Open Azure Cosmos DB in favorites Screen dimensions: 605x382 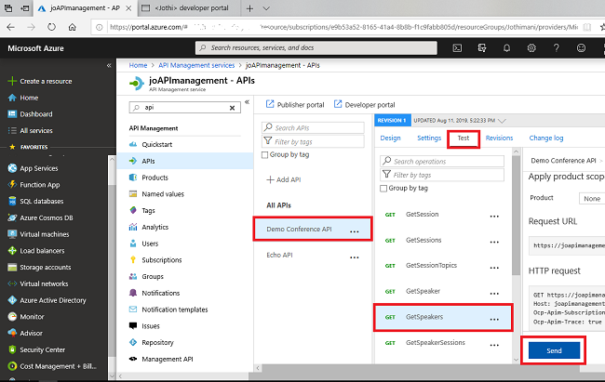point(46,217)
